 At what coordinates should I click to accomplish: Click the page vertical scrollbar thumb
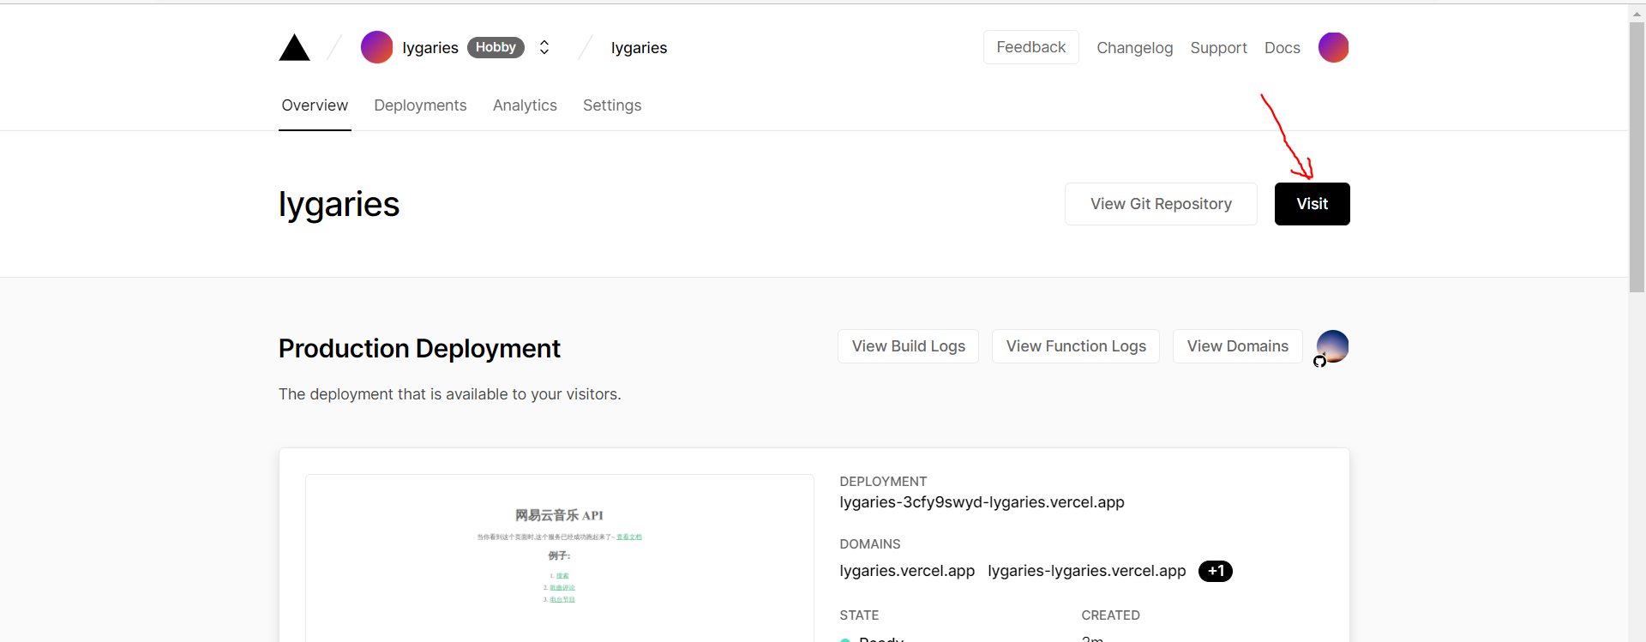(1637, 158)
